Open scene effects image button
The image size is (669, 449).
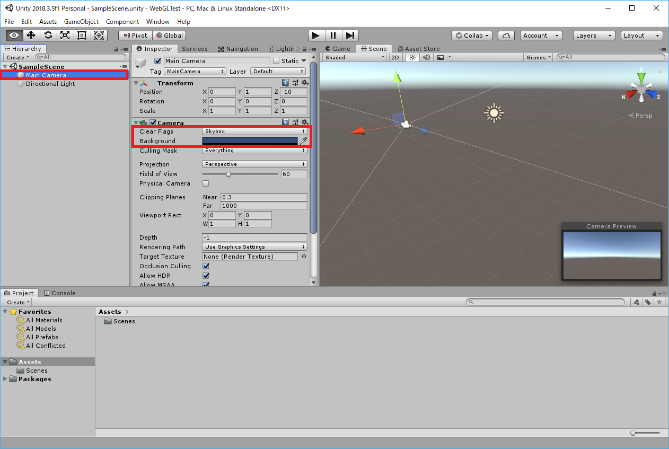tap(440, 57)
